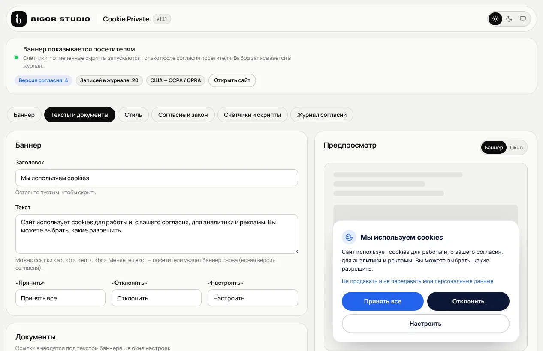This screenshot has height=351, width=543.
Task: Toggle preview to Баннер mode
Action: (x=494, y=147)
